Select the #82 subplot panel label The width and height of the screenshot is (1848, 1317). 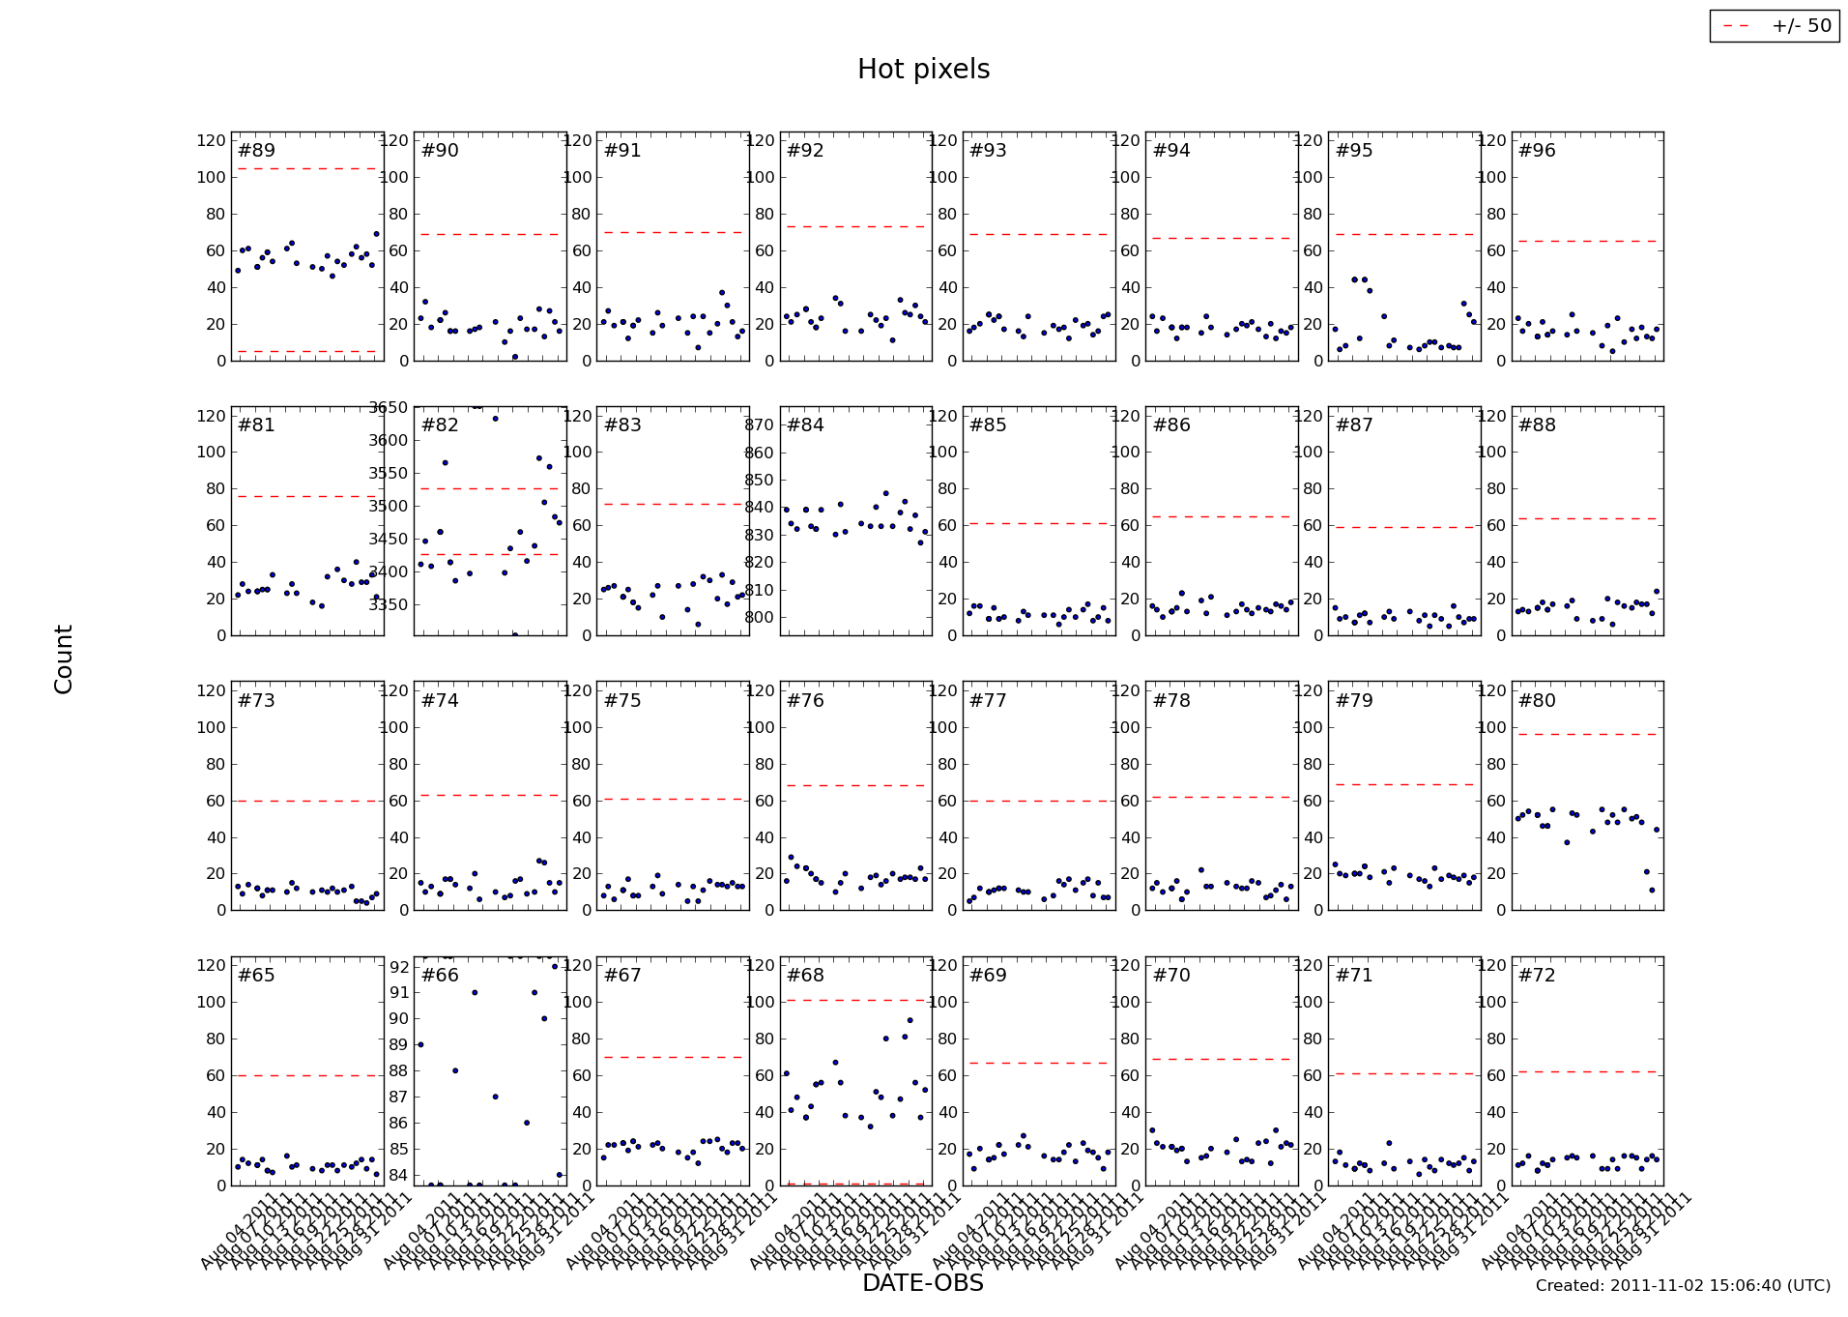pyautogui.click(x=440, y=425)
